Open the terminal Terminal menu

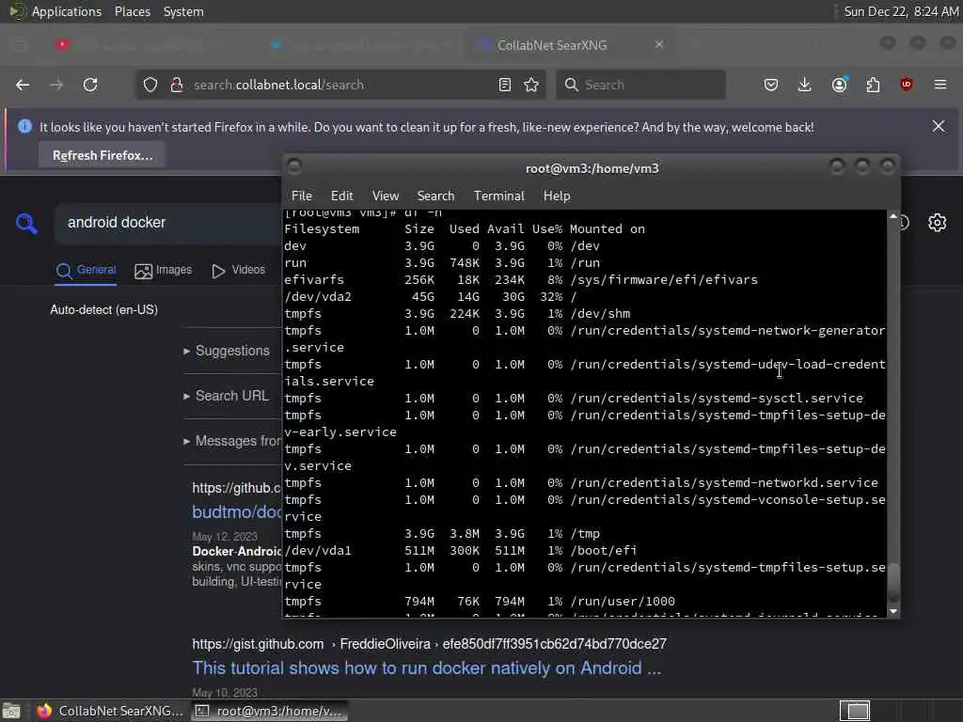click(x=498, y=196)
